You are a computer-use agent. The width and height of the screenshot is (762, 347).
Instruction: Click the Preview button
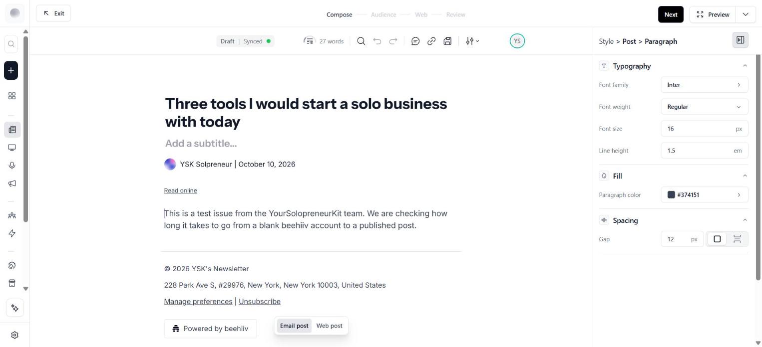click(x=713, y=14)
